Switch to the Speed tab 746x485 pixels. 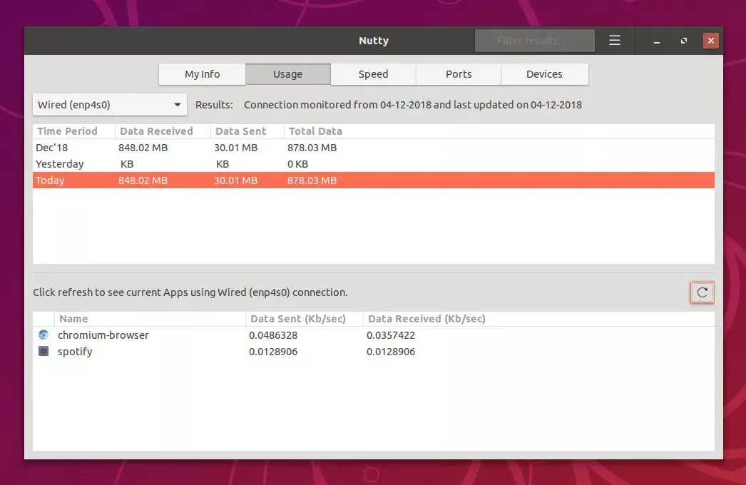(373, 73)
